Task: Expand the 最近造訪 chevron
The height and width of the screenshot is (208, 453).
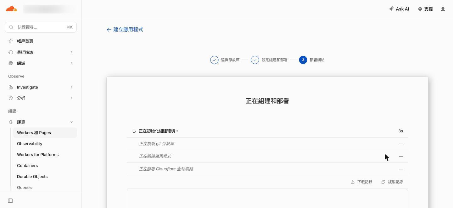Action: pyautogui.click(x=71, y=52)
